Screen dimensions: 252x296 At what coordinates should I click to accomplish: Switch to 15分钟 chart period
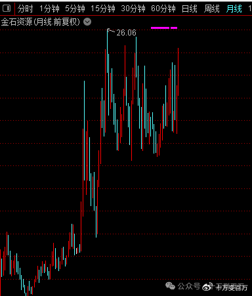[x=103, y=9]
